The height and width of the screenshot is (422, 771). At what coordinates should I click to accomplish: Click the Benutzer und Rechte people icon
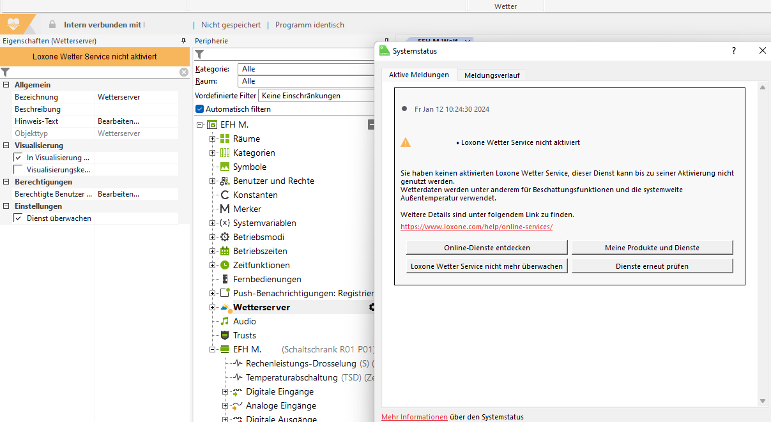pos(225,181)
